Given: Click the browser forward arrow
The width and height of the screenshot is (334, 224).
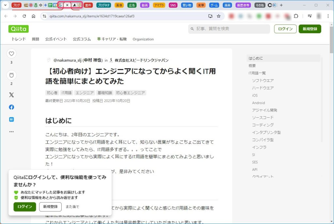Looking at the screenshot, I should click(x=15, y=16).
